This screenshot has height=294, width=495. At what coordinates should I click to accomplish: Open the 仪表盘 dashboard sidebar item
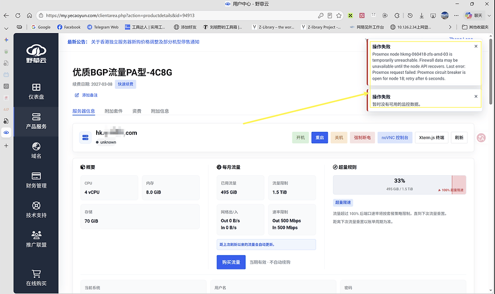pos(36,92)
